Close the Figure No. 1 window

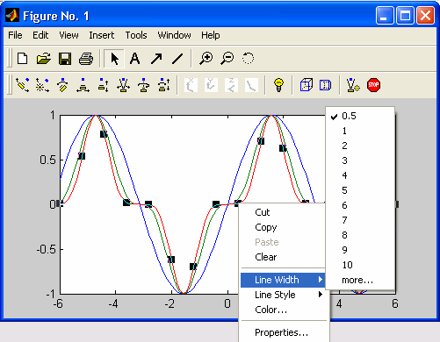click(x=425, y=16)
